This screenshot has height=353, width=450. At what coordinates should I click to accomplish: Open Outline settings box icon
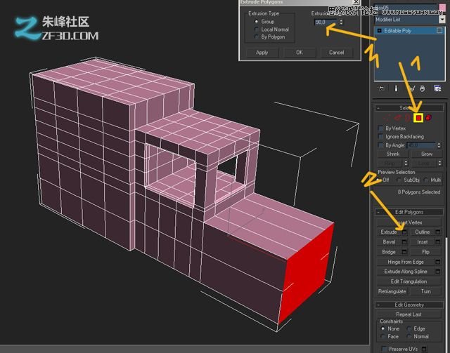[438, 232]
